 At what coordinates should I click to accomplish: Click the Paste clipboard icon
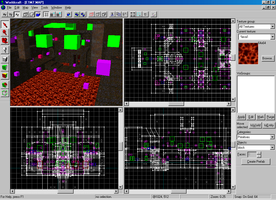pos(125,14)
